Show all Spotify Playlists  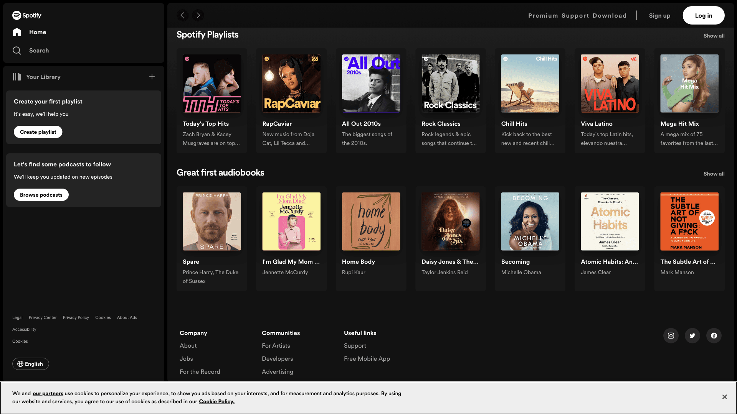[714, 36]
